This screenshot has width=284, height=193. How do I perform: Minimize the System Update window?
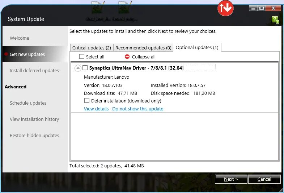point(253,8)
